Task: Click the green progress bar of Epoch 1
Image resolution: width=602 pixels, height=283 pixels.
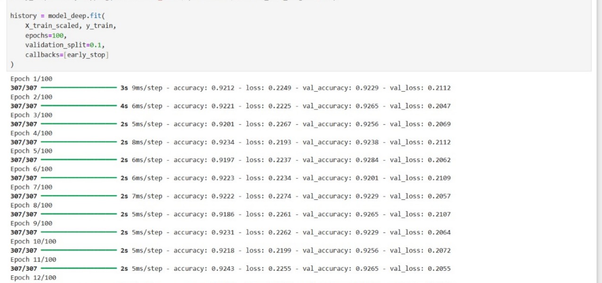Action: [x=79, y=88]
